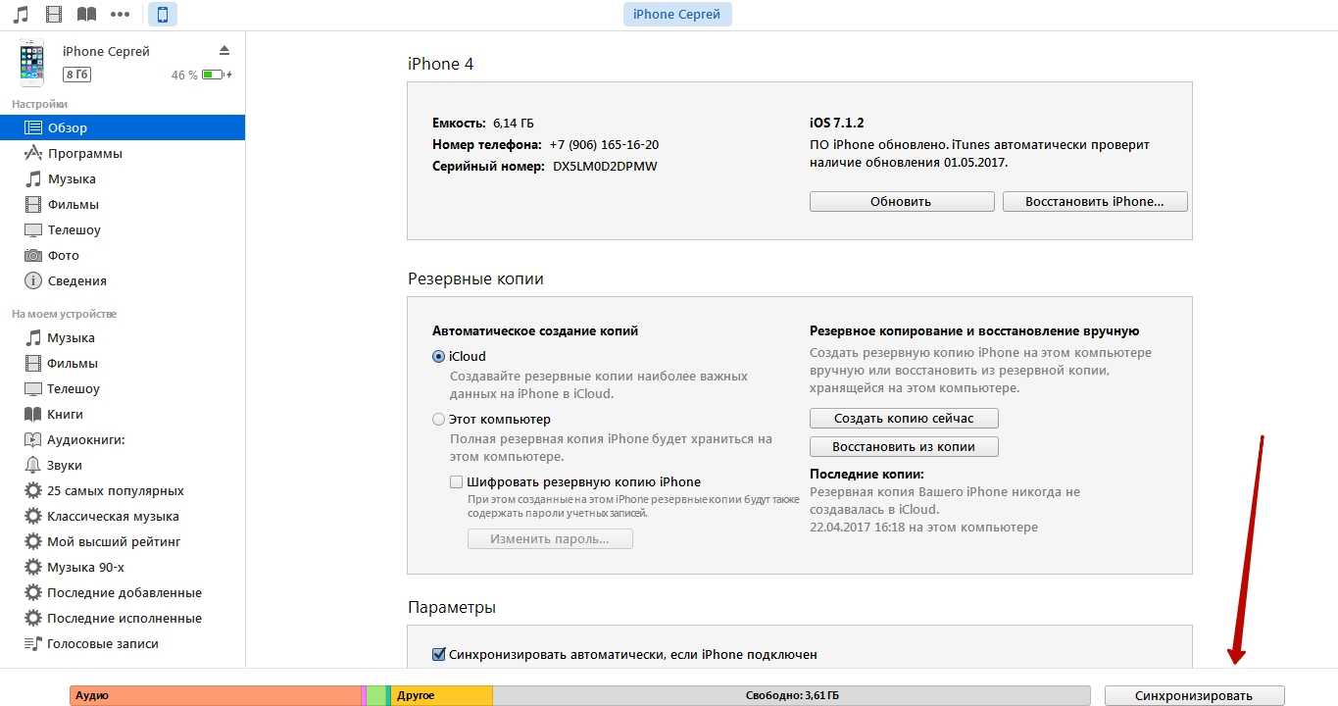The width and height of the screenshot is (1338, 706).
Task: Select Этот компьютер backup option
Action: click(x=439, y=420)
